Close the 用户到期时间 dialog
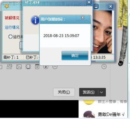The width and height of the screenshot is (130, 119). pyautogui.click(x=83, y=18)
